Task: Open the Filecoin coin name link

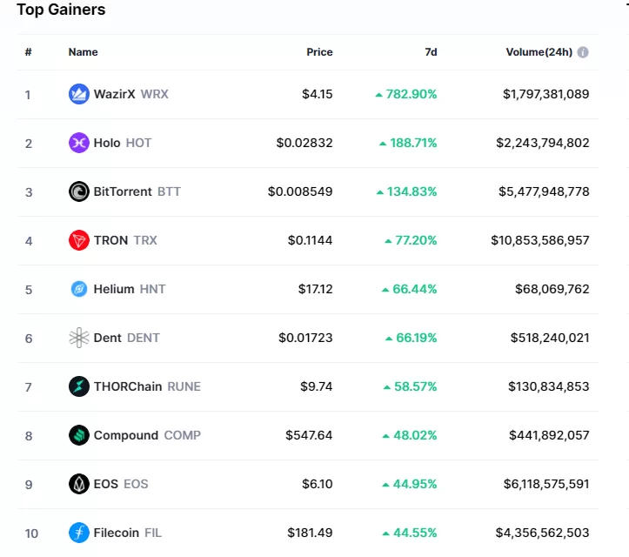Action: coord(116,533)
